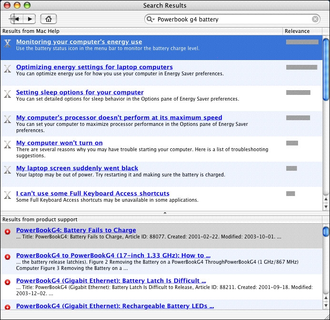Click the X icon beside 'processor doesn't perform'

pyautogui.click(x=8, y=119)
